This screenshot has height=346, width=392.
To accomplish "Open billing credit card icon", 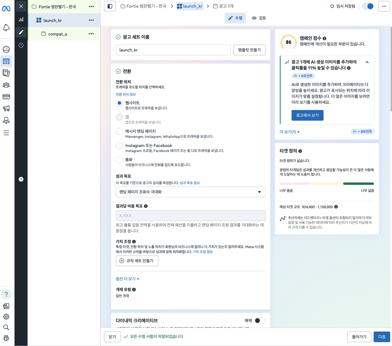I will tap(6, 97).
